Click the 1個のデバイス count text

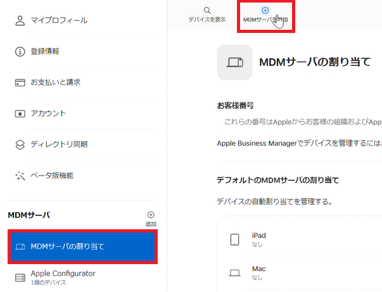(x=48, y=282)
